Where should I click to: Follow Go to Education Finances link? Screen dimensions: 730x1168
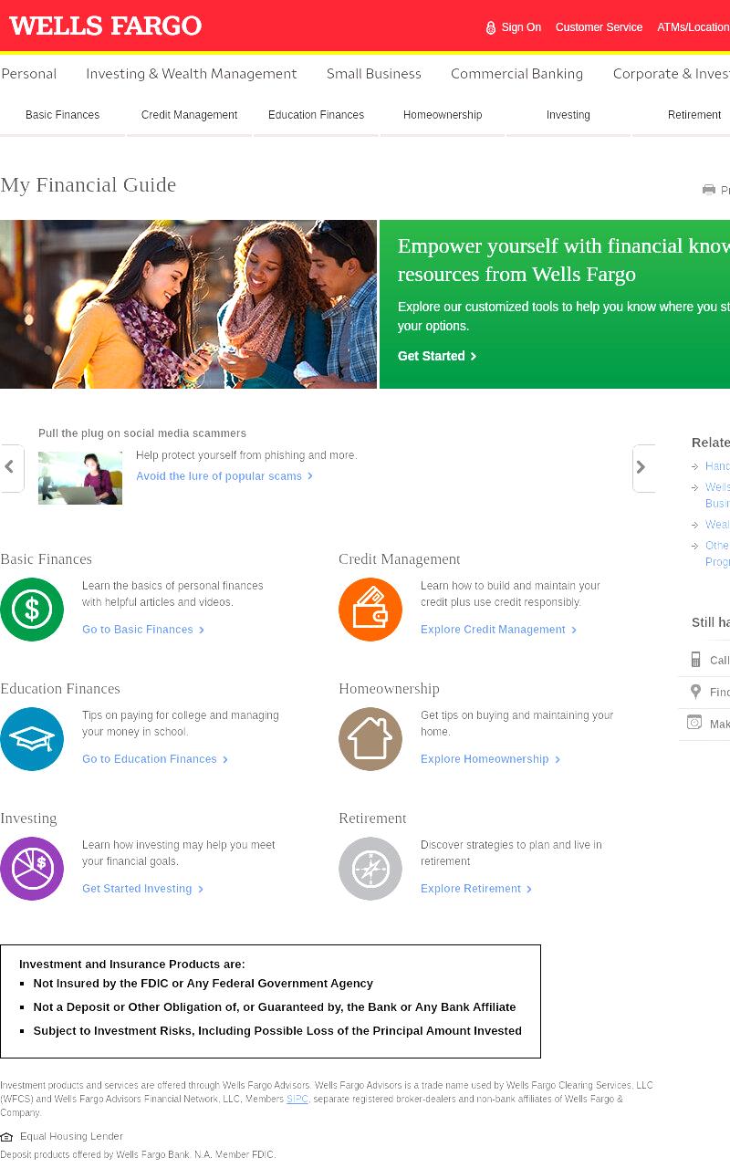(150, 759)
